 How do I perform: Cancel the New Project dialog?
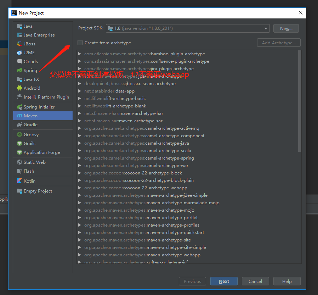255,281
